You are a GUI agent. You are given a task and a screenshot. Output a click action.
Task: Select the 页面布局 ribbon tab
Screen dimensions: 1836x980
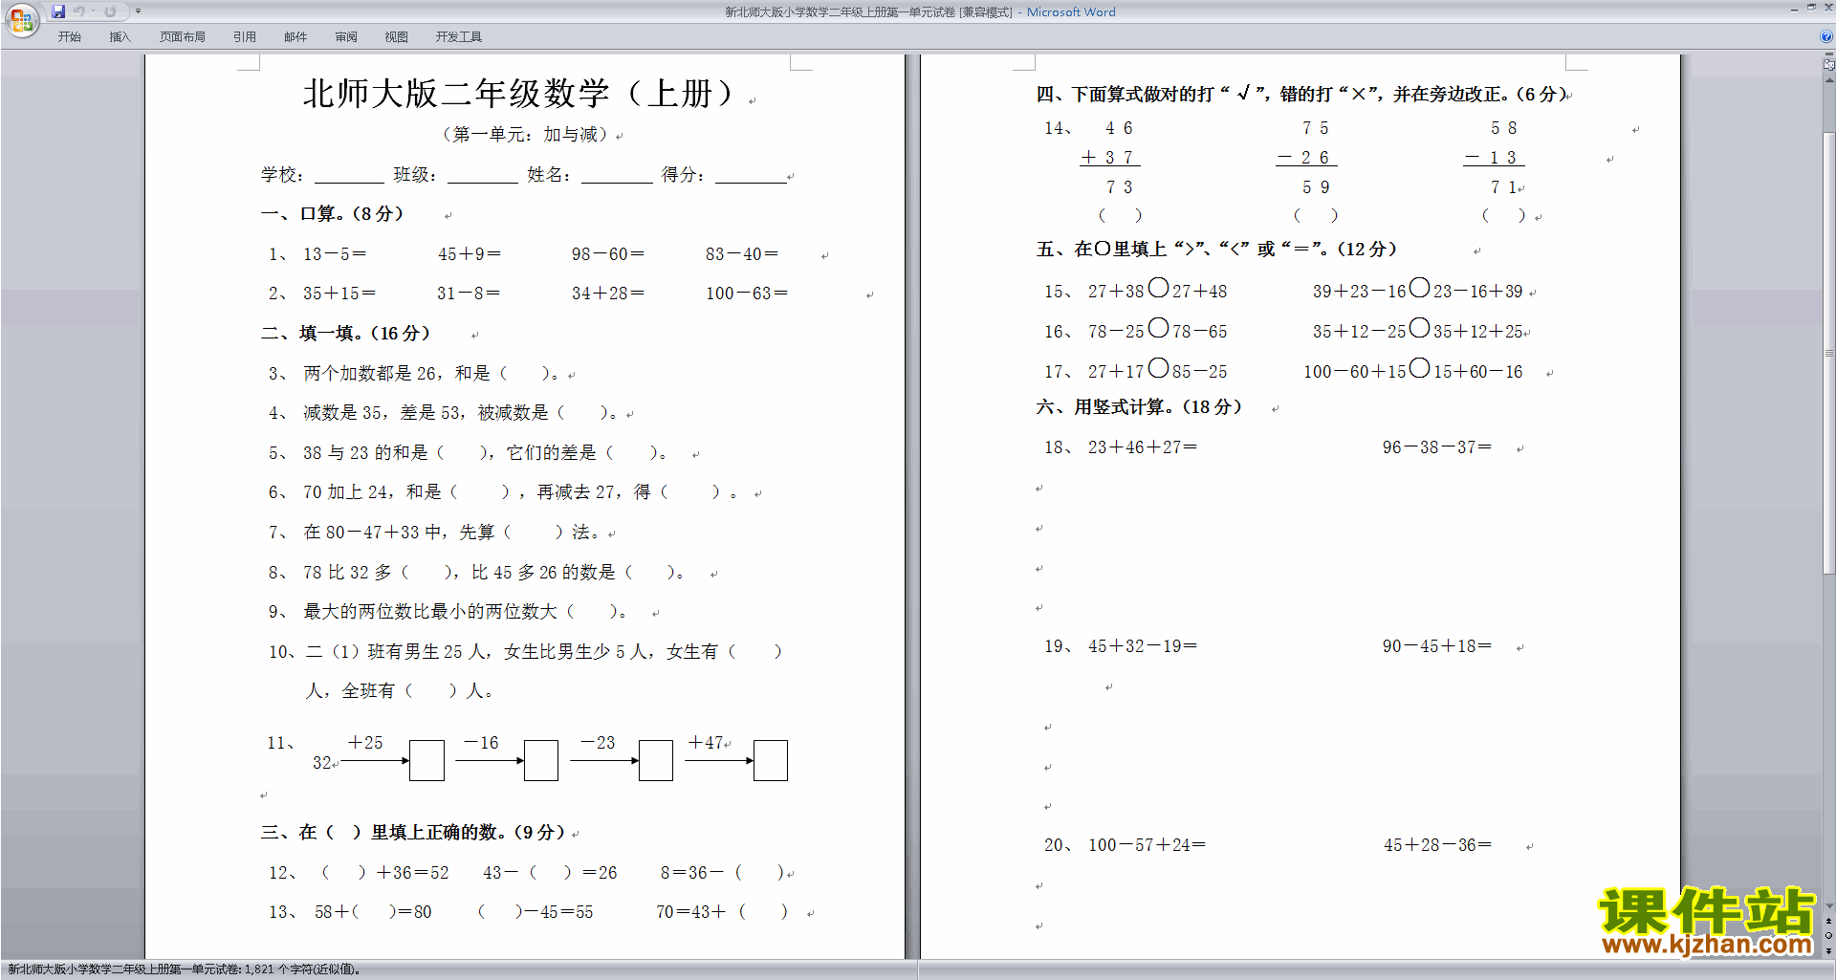[x=183, y=37]
